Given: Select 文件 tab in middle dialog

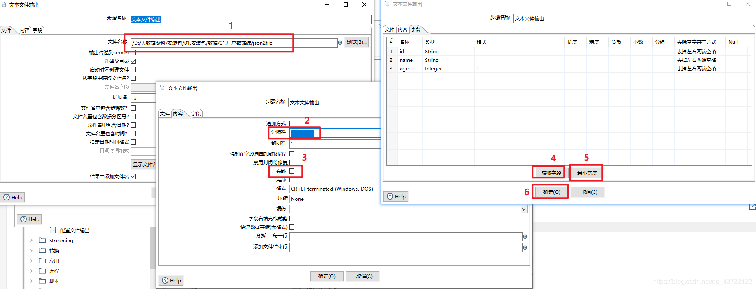Looking at the screenshot, I should (165, 113).
